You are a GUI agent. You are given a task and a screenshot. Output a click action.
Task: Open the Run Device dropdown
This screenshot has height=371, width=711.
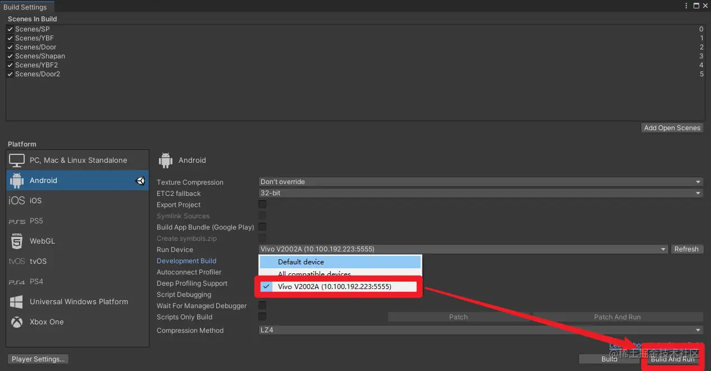(463, 249)
